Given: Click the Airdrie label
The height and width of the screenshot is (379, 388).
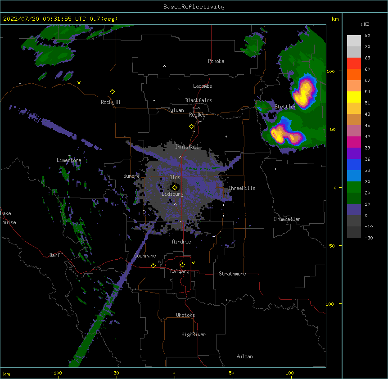Looking at the screenshot, I should [182, 242].
